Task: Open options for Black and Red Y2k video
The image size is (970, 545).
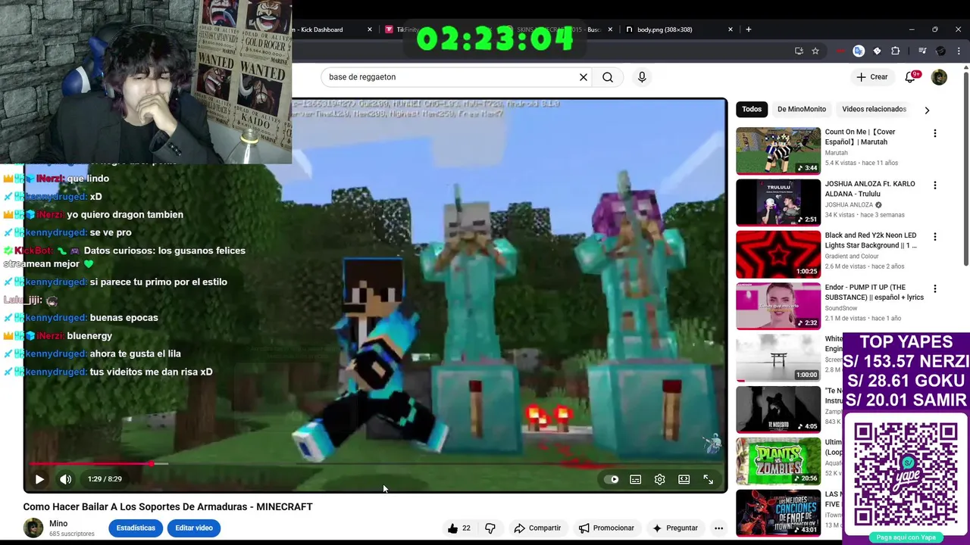Action: pyautogui.click(x=934, y=237)
